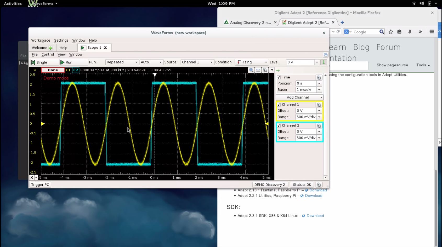Toggle the Channel 1 visibility checkbox
Viewport: 442px width, 247px height.
coord(279,104)
